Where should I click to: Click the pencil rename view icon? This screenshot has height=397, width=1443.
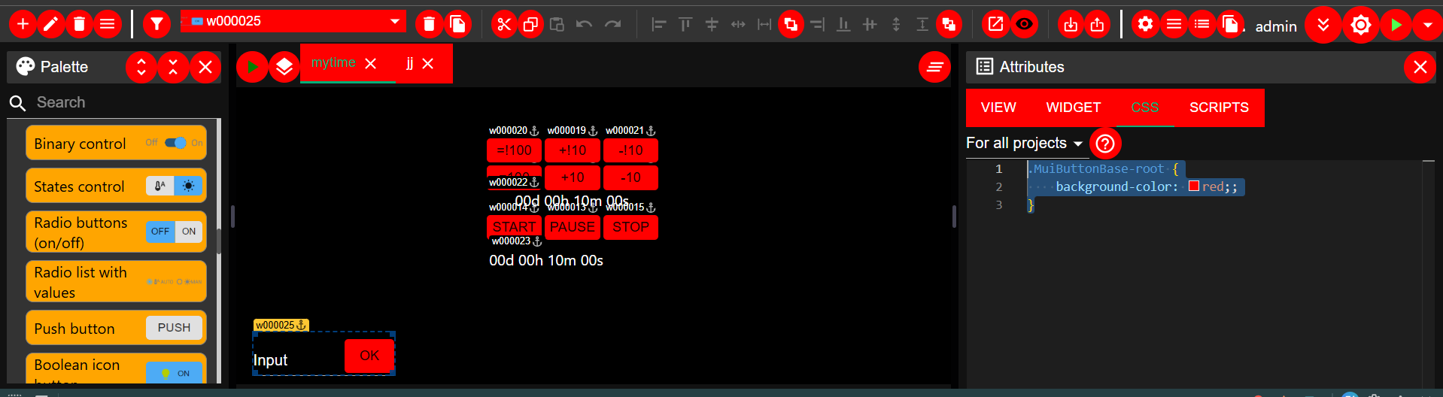coord(50,24)
